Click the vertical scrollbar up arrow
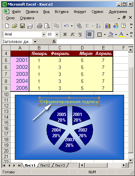135x176 pixels. [x=130, y=49]
